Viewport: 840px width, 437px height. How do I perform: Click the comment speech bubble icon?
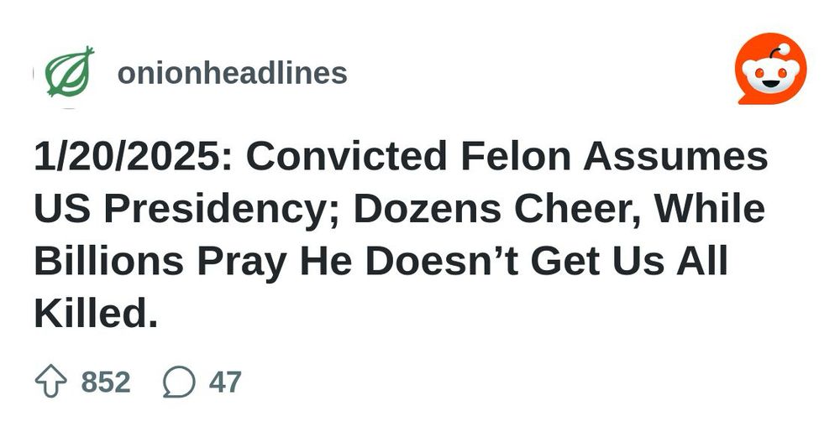click(178, 383)
